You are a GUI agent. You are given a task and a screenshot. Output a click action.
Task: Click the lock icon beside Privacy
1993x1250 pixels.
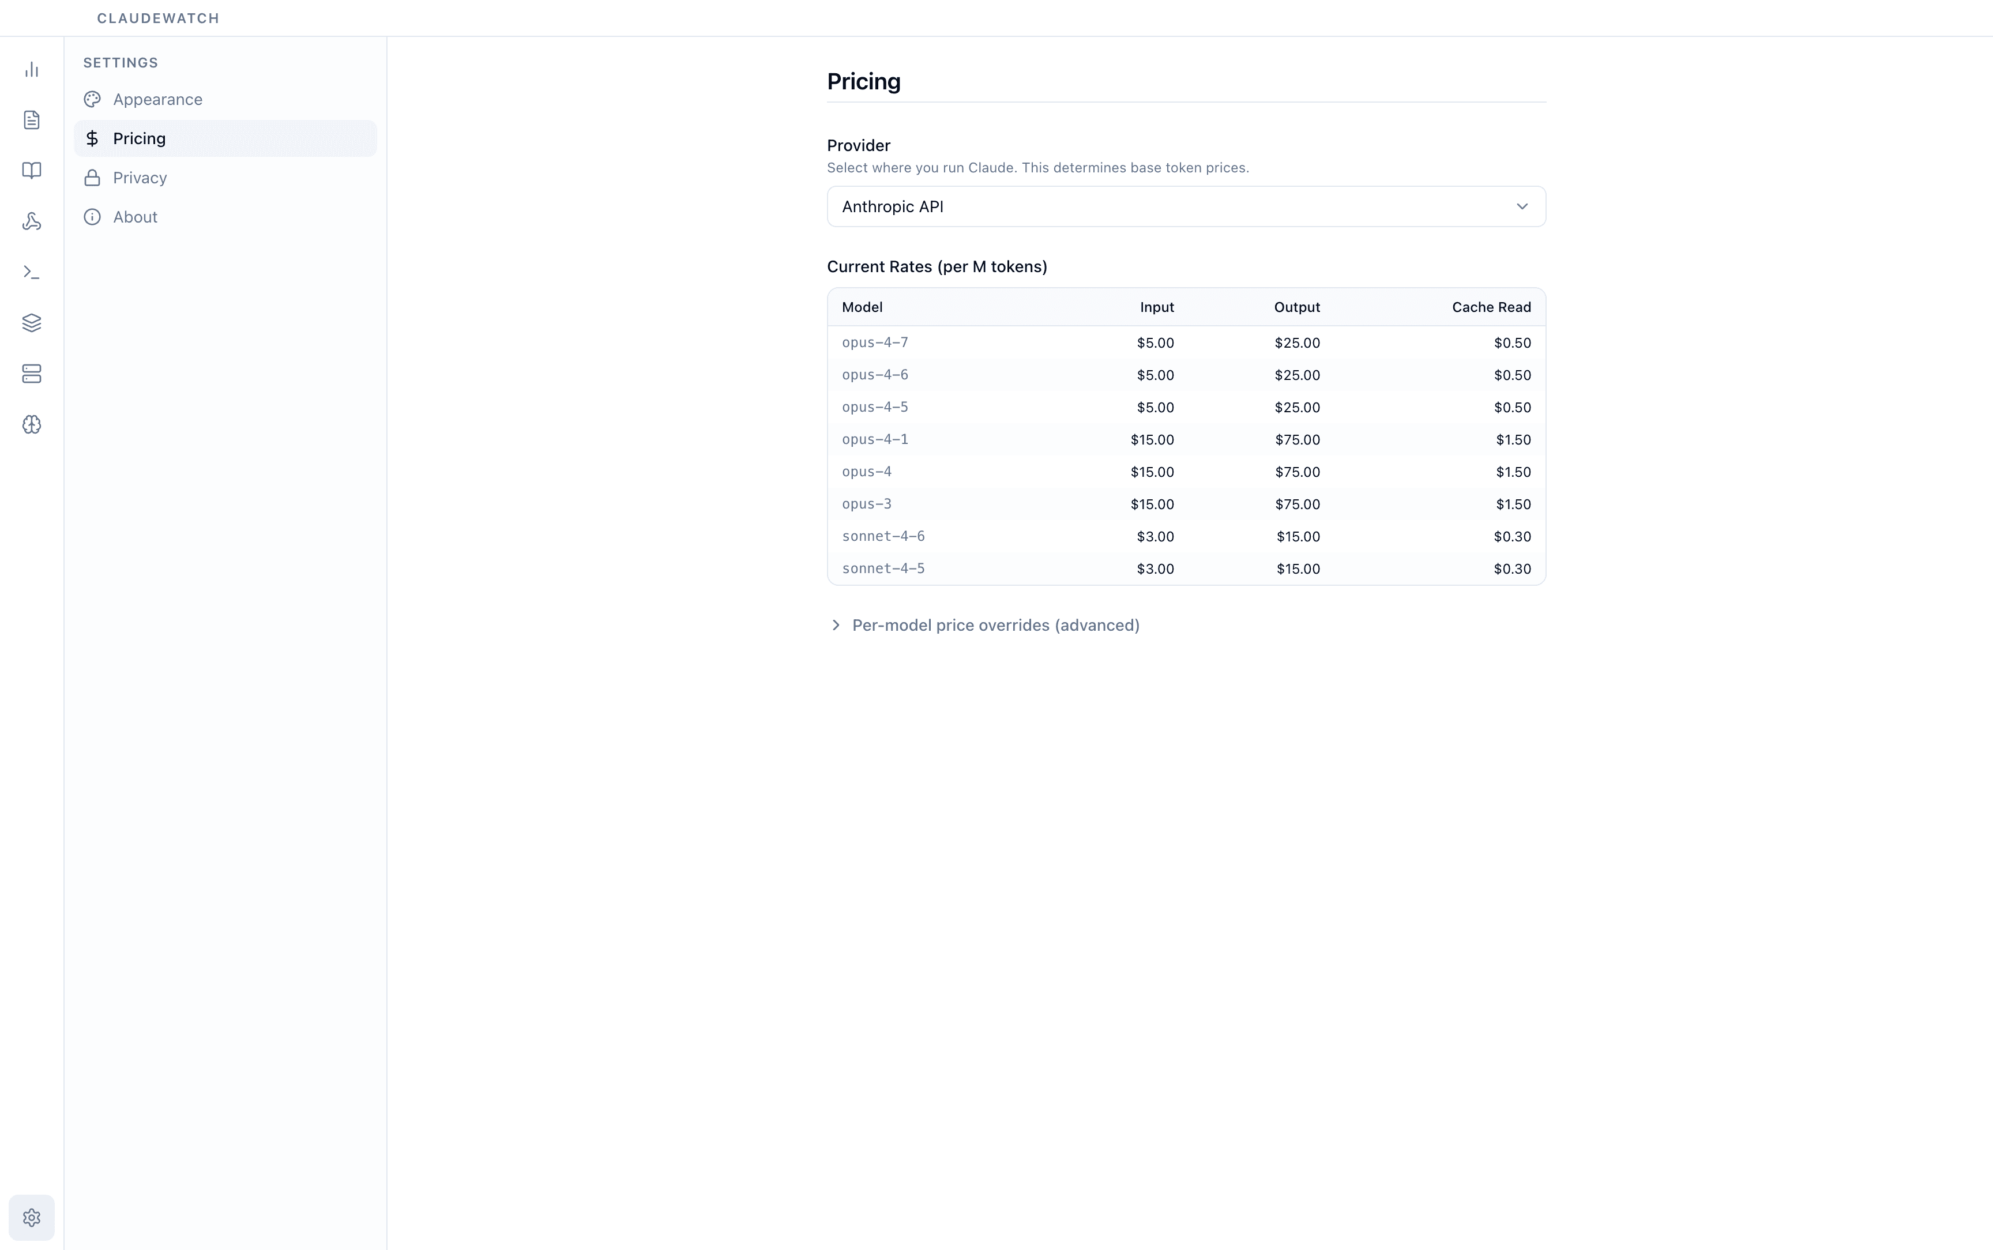pos(93,178)
